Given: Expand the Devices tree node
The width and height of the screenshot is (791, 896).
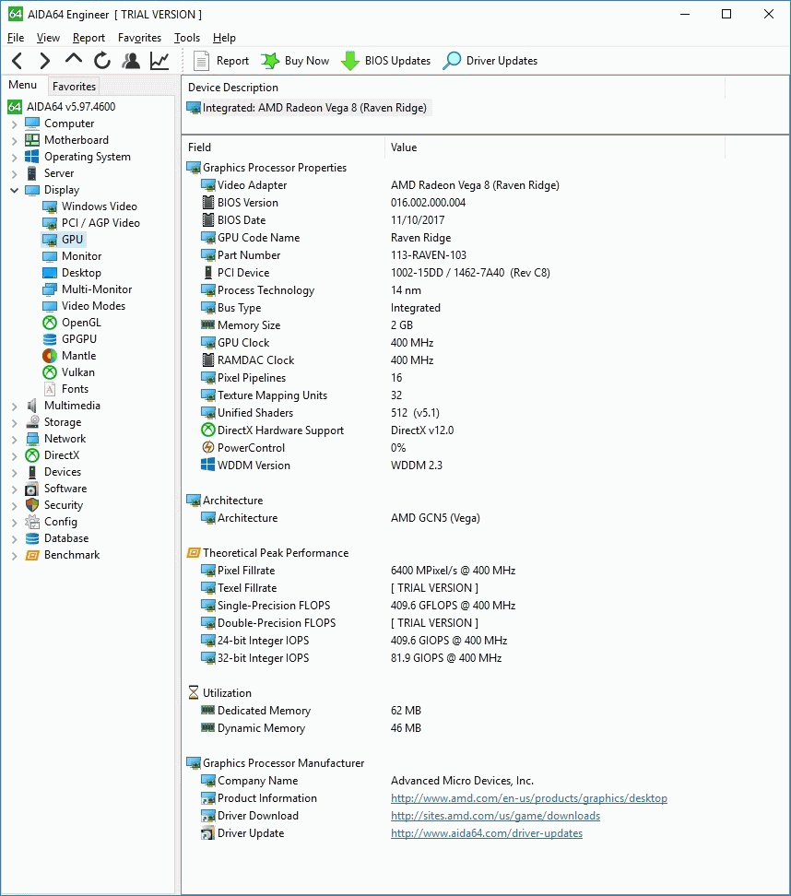Looking at the screenshot, I should click(x=14, y=473).
